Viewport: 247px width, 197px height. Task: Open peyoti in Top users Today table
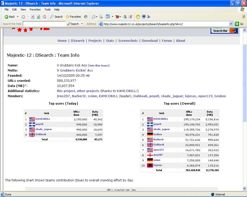[x=39, y=124]
